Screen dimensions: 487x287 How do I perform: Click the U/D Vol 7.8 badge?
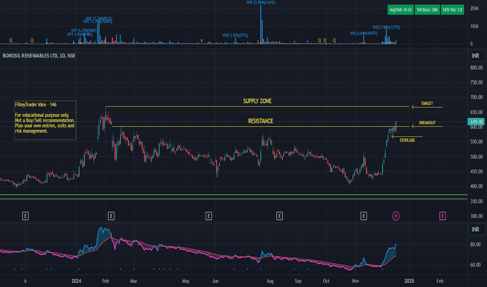coord(453,10)
